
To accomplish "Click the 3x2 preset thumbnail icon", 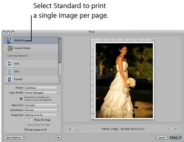I will [x=10, y=71].
